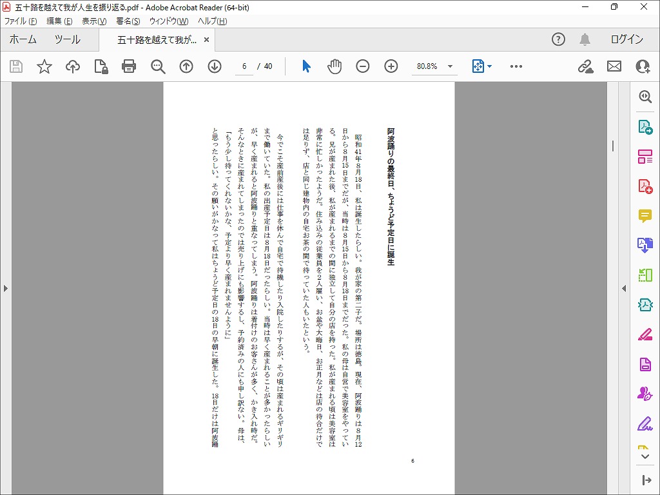Expand the left navigation pane
Image resolution: width=660 pixels, height=495 pixels.
coord(6,288)
